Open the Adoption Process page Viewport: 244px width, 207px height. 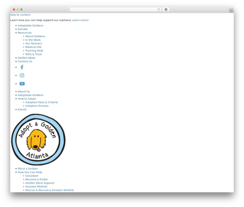coord(37,106)
